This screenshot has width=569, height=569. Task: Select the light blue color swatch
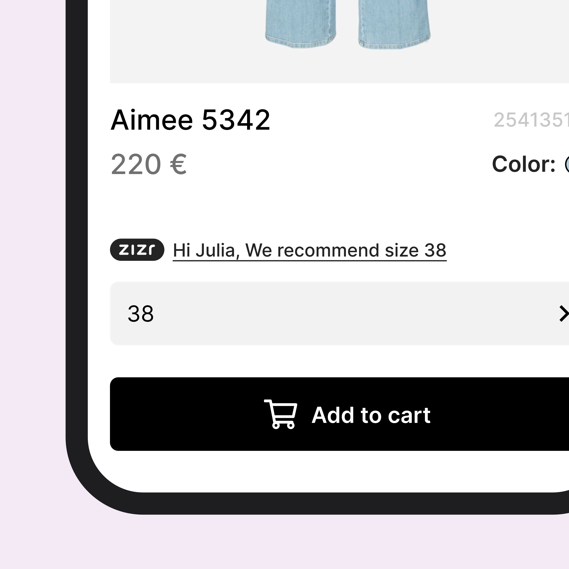coord(567,164)
